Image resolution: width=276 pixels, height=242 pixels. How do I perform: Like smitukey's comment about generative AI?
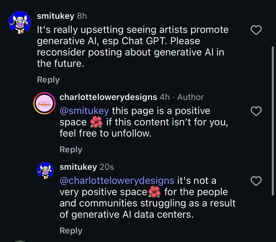(x=256, y=30)
